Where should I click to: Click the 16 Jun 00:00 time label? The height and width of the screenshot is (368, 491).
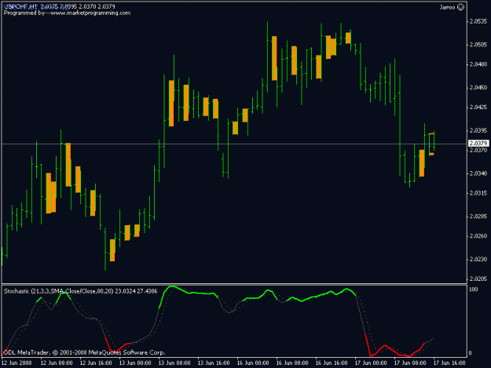253,363
